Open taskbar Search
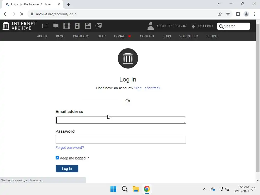260x195 pixels. point(124,189)
